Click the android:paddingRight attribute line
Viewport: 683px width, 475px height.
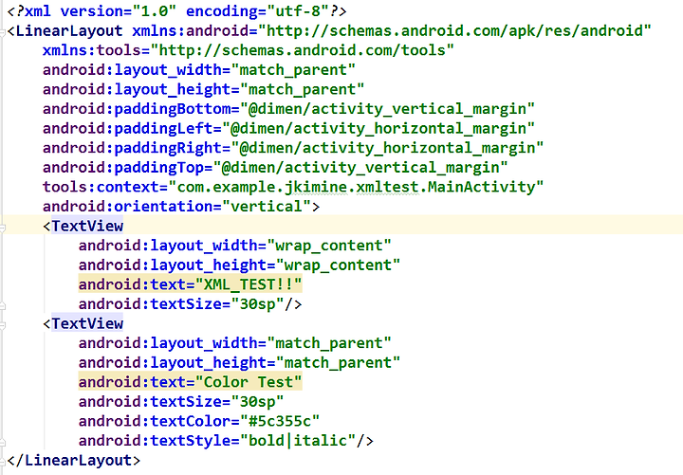coord(293,148)
